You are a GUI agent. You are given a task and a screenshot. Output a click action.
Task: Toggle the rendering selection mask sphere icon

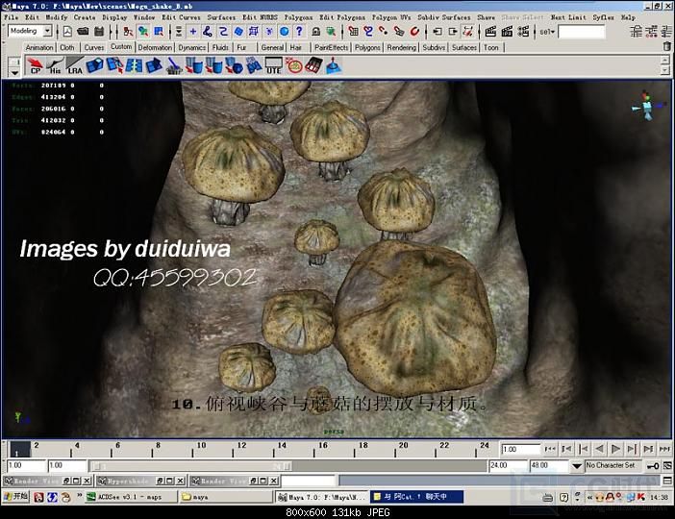point(284,32)
